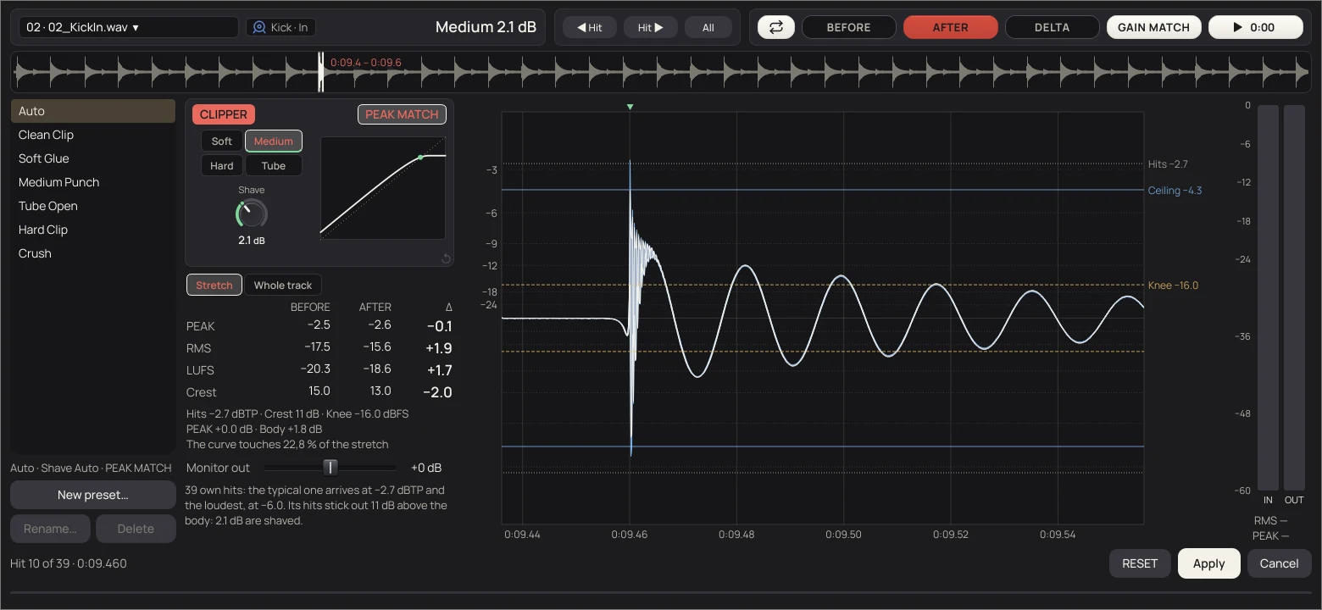Toggle the CLIPPER module on or off
Screen dimensions: 1322x610
[x=224, y=114]
